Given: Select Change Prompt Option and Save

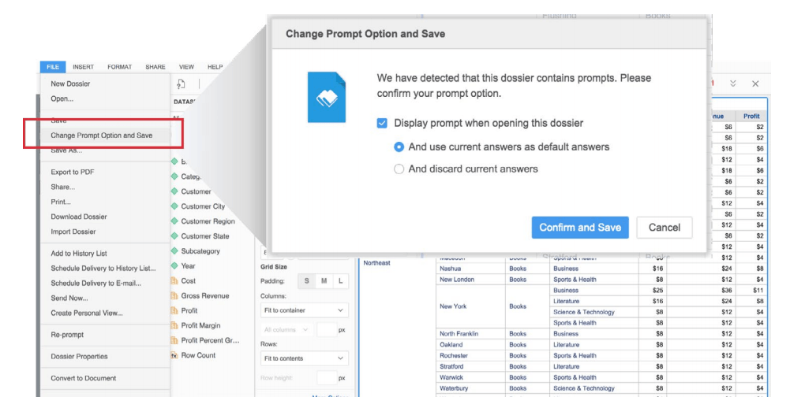Looking at the screenshot, I should click(x=102, y=135).
